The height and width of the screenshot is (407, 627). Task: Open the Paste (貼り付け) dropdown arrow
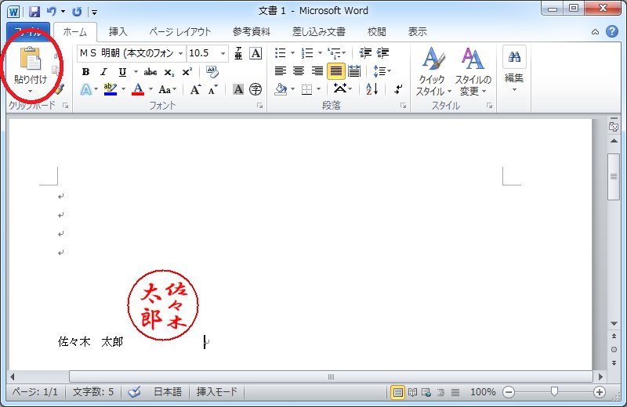click(x=31, y=92)
